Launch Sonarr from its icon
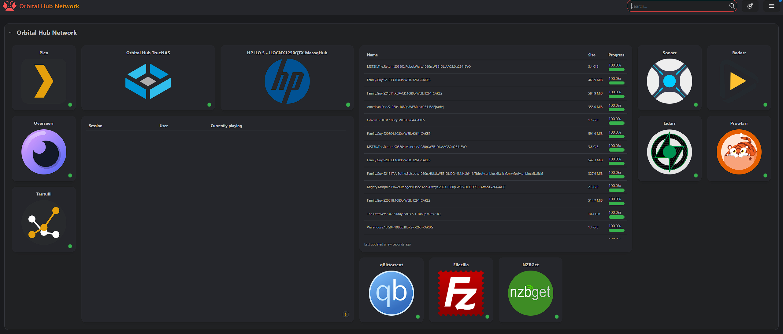Image resolution: width=783 pixels, height=334 pixels. 669,81
